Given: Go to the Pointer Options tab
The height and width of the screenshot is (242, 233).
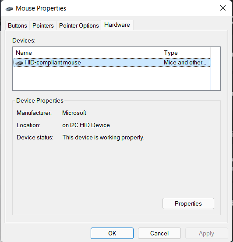Looking at the screenshot, I should [x=79, y=25].
